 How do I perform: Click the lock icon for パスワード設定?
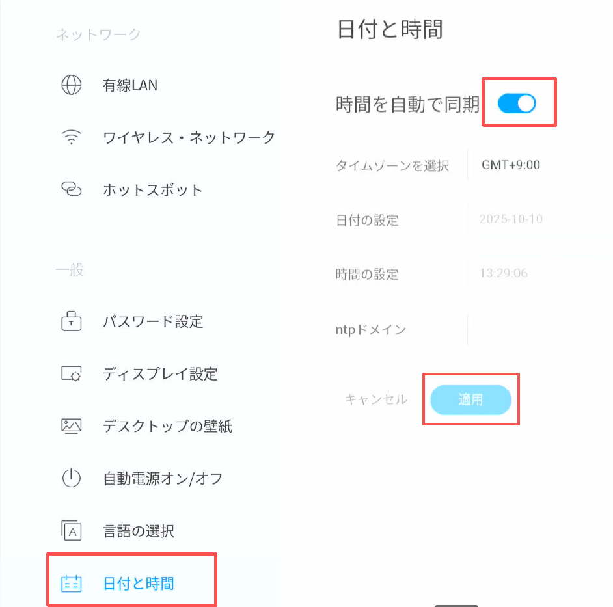click(x=72, y=321)
